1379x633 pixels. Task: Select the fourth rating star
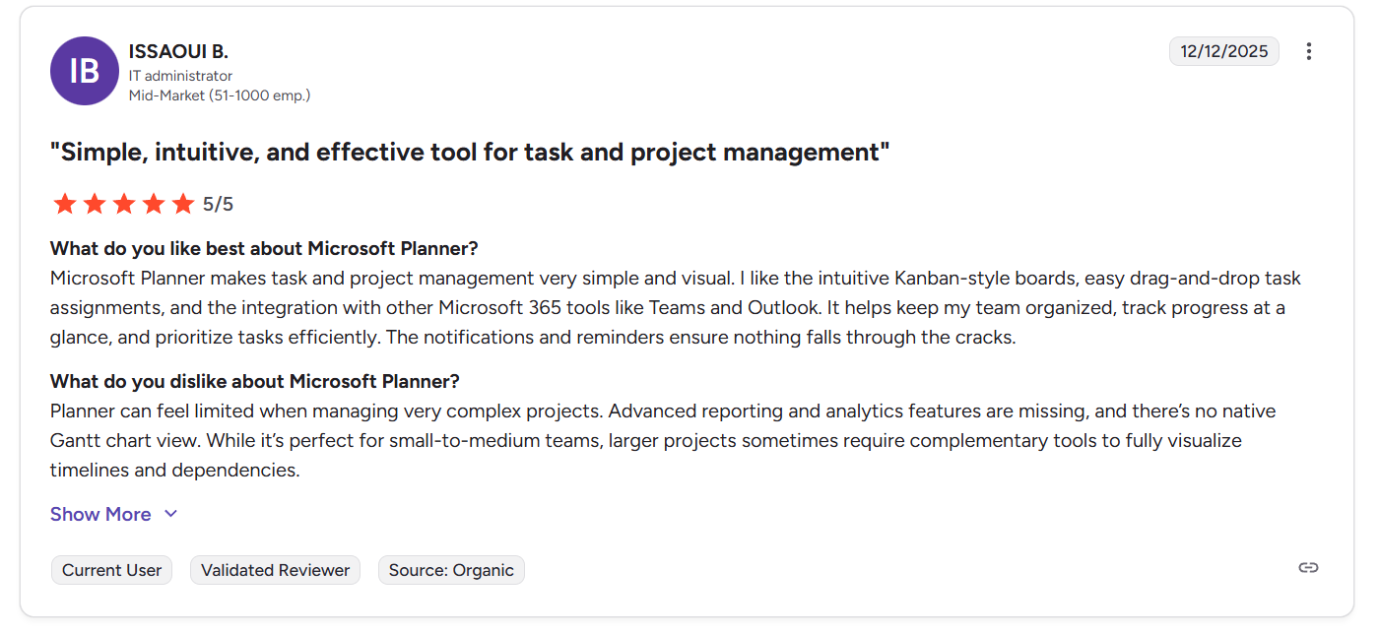154,204
